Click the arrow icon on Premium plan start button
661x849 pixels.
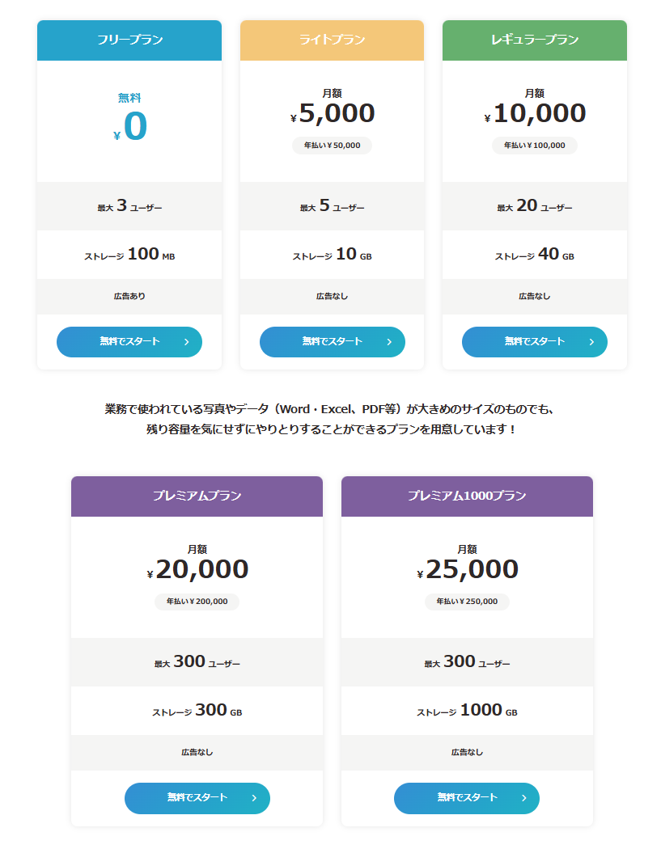click(x=254, y=798)
